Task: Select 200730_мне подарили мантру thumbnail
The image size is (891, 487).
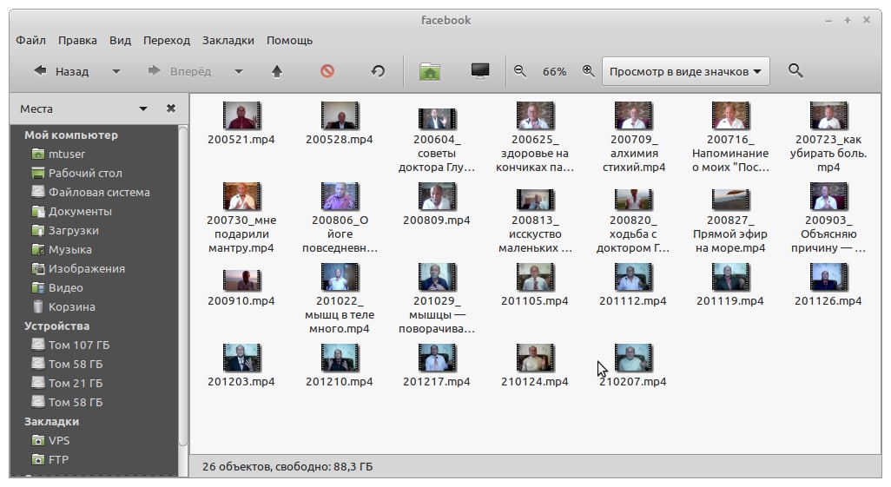Action: [241, 196]
